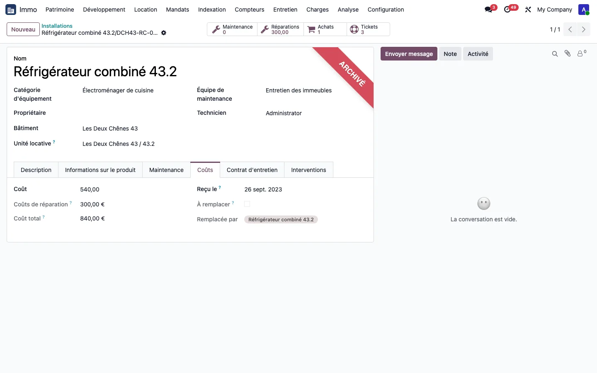This screenshot has width=597, height=373.
Task: Attach a file using the paperclip icon
Action: [568, 53]
